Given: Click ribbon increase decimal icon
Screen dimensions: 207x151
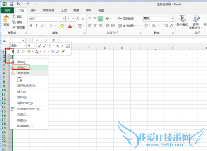Looking at the screenshot, I should [x=166, y=26].
